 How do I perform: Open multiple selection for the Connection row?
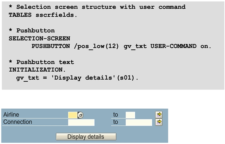tap(159, 122)
